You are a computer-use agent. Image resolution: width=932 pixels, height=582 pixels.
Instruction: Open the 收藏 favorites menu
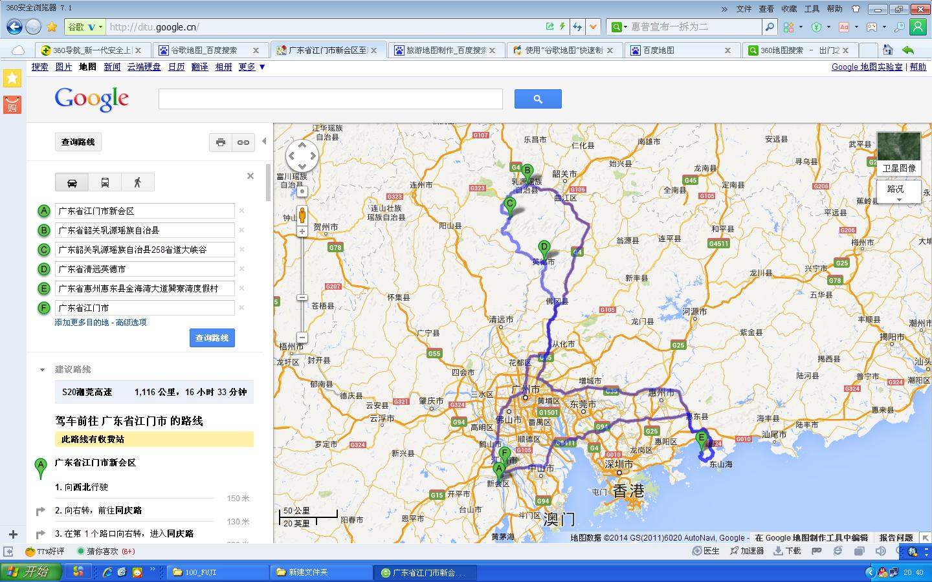click(789, 9)
